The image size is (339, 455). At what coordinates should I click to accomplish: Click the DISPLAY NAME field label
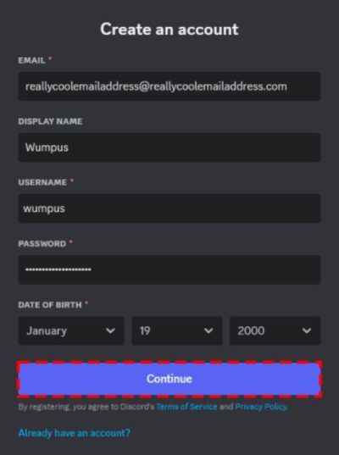click(x=50, y=121)
